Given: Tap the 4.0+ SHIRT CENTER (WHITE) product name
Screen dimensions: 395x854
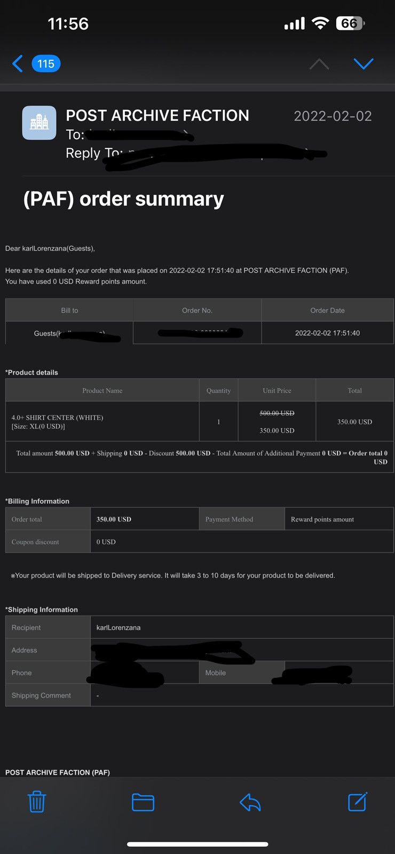Looking at the screenshot, I should 58,417.
